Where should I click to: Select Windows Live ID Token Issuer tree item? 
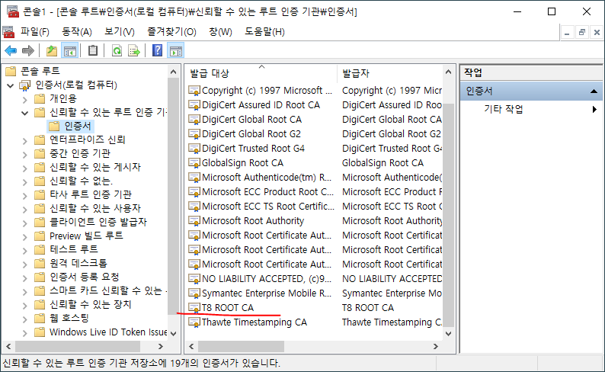(x=108, y=332)
